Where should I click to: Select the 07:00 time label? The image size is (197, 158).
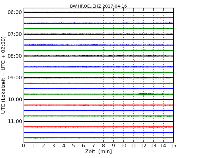pyautogui.click(x=15, y=34)
